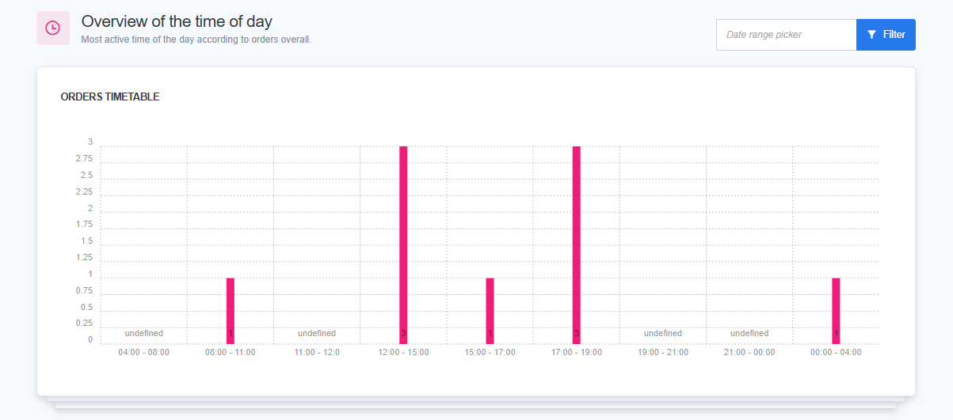Click the undefined label above 19:00 - 21:00
This screenshot has height=420, width=953.
point(663,333)
